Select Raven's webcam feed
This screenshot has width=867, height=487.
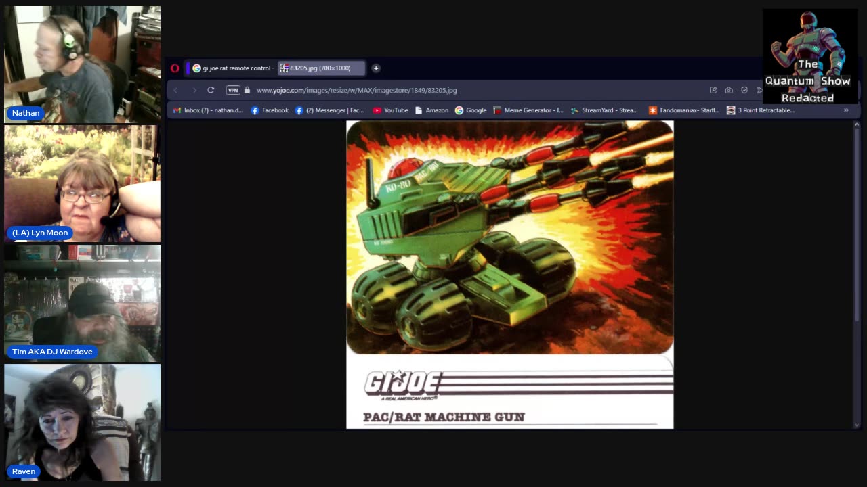click(x=83, y=423)
